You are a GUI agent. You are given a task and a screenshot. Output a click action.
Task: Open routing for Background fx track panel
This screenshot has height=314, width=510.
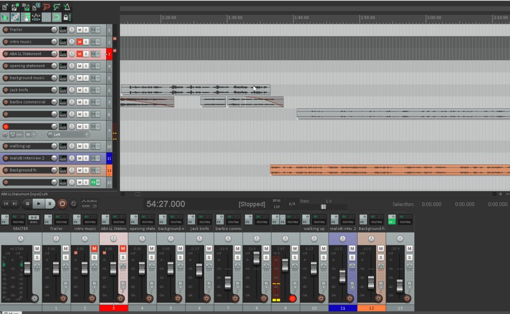(63, 170)
